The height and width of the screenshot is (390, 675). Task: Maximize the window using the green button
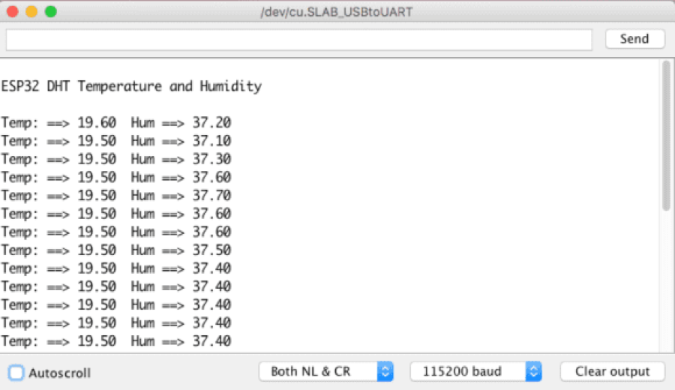pos(50,12)
